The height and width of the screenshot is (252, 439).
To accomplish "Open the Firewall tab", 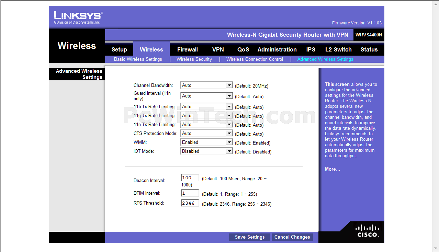I will point(188,49).
